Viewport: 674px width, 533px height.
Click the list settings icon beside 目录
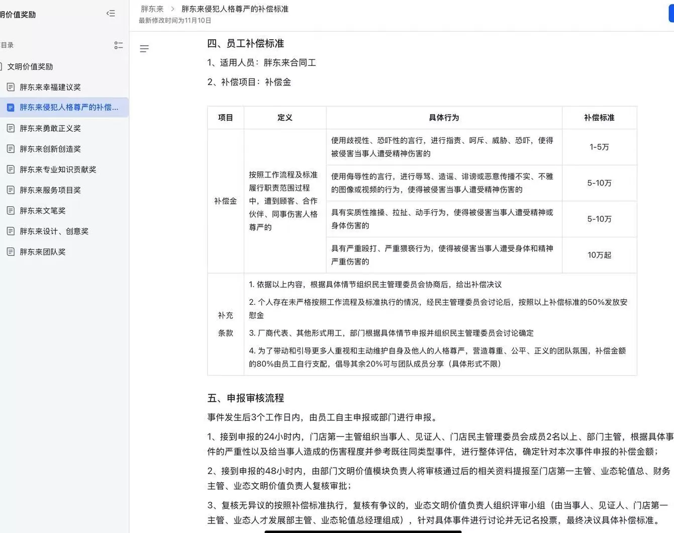[119, 45]
